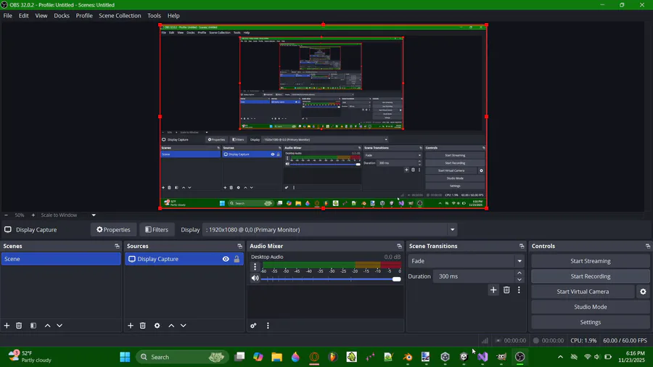Mute Desktop Audio with the speaker icon
Image resolution: width=653 pixels, height=367 pixels.
(255, 279)
